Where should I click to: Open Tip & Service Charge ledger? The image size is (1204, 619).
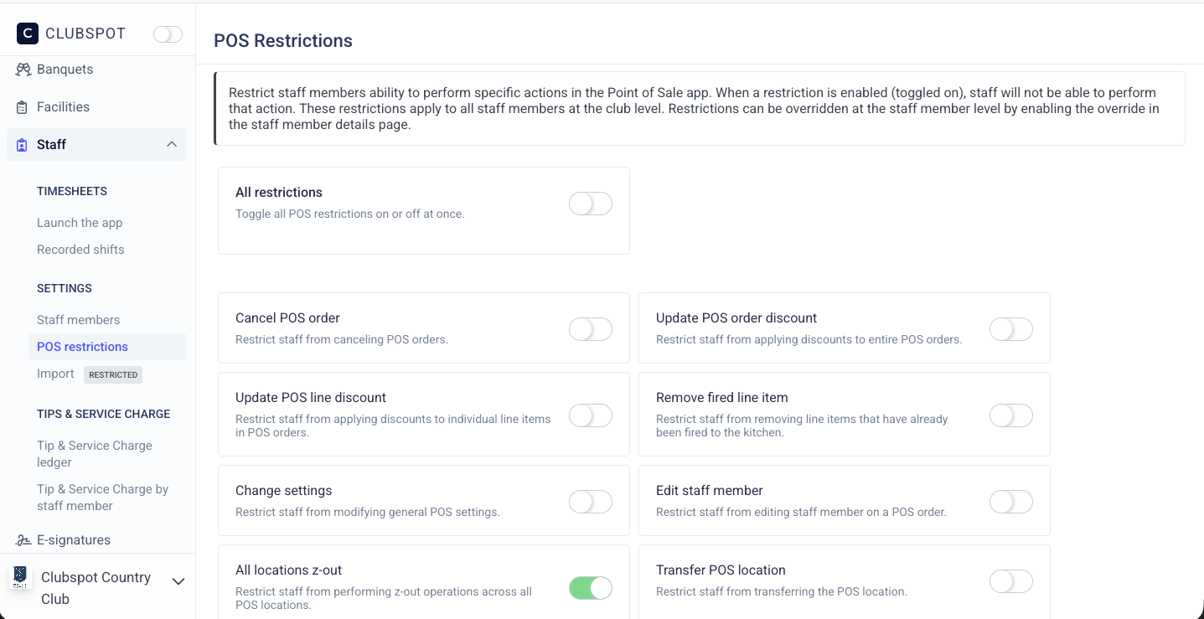[94, 454]
